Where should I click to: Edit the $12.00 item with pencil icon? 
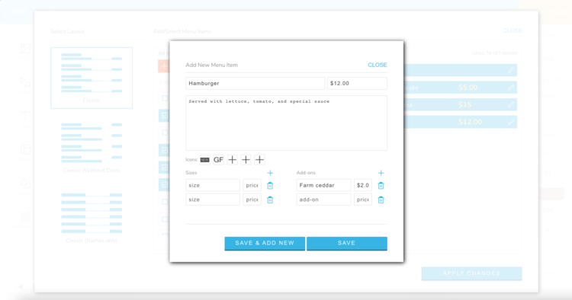pos(511,122)
